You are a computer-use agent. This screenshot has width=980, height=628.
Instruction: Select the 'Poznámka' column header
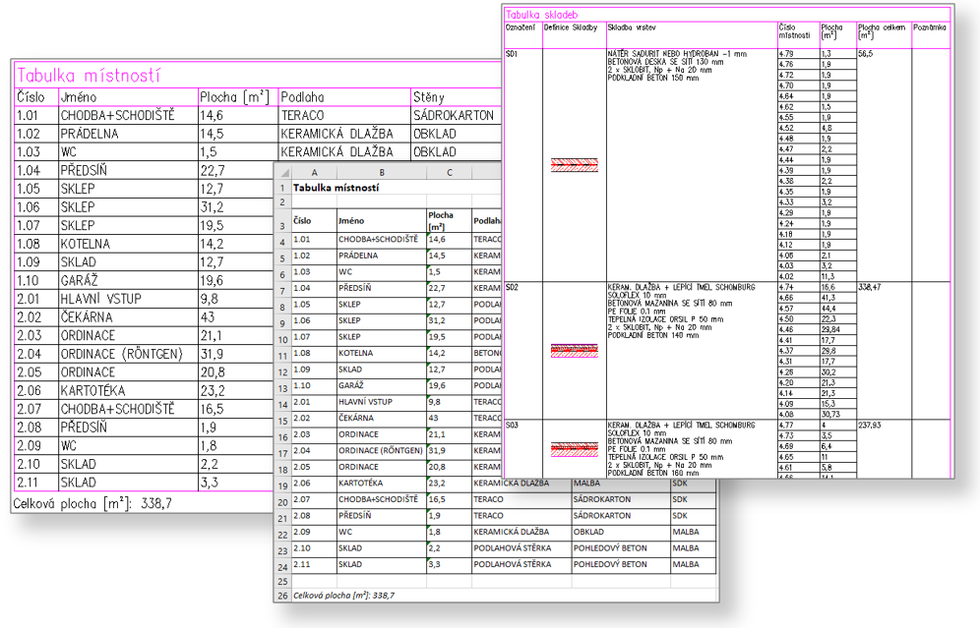(930, 29)
